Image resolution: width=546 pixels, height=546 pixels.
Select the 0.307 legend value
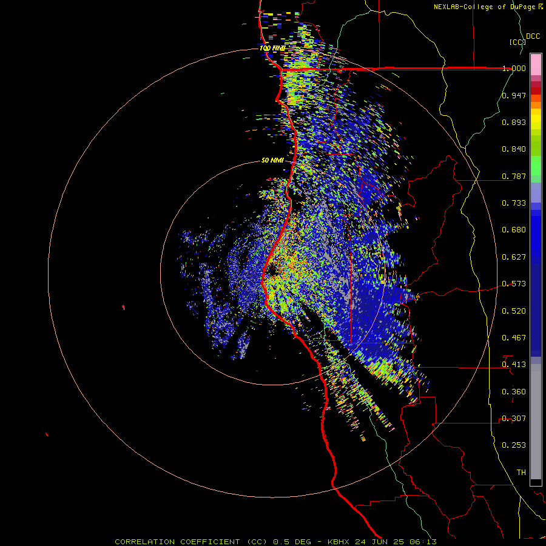click(x=514, y=419)
